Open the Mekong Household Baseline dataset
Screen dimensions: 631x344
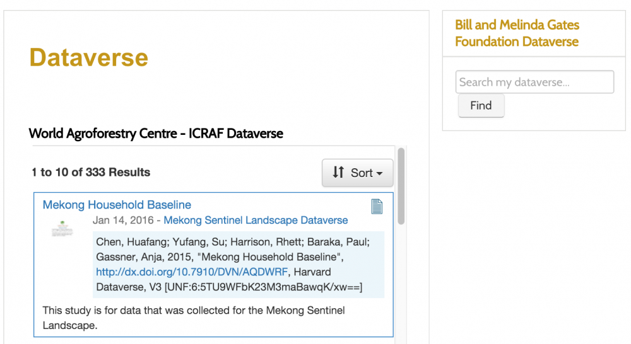(117, 205)
